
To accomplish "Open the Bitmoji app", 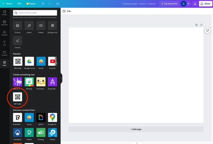I will tap(29, 82).
